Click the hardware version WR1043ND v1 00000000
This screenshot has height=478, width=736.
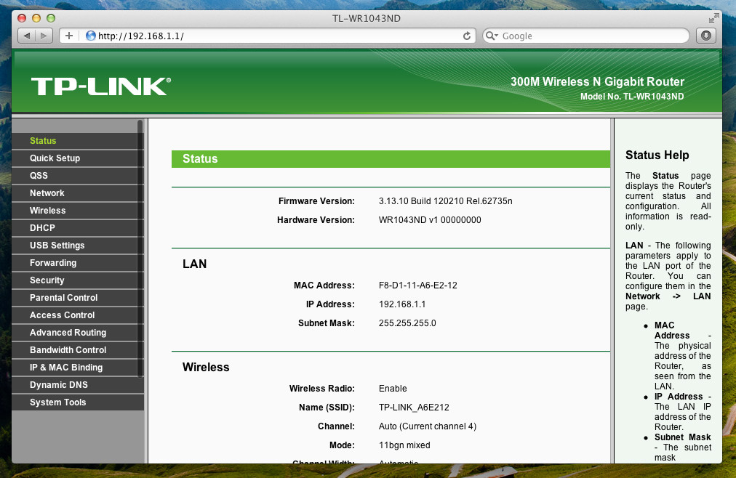point(430,220)
